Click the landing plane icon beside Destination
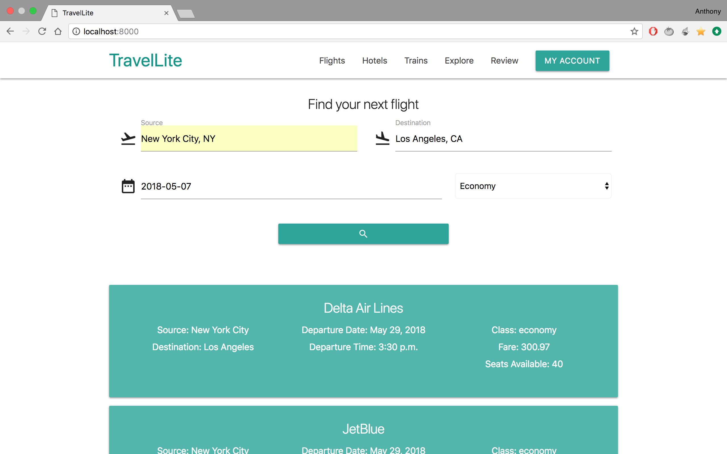This screenshot has width=727, height=454. point(383,138)
